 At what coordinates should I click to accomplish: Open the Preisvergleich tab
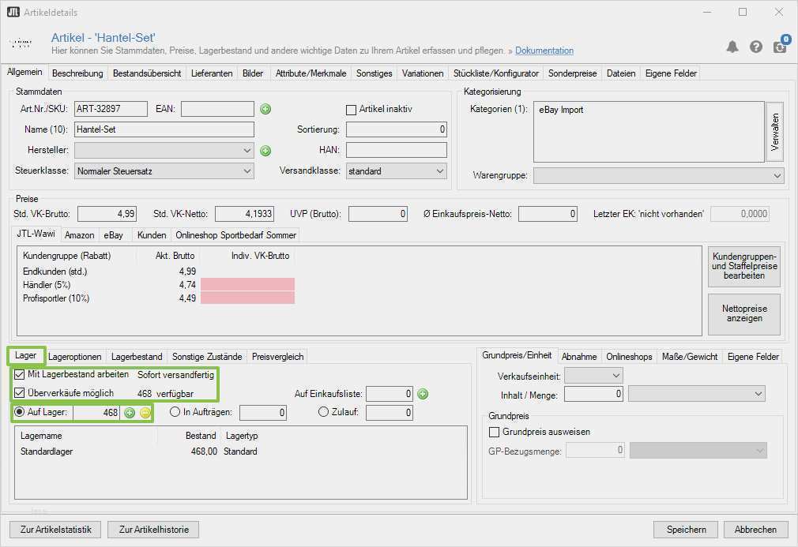(278, 356)
